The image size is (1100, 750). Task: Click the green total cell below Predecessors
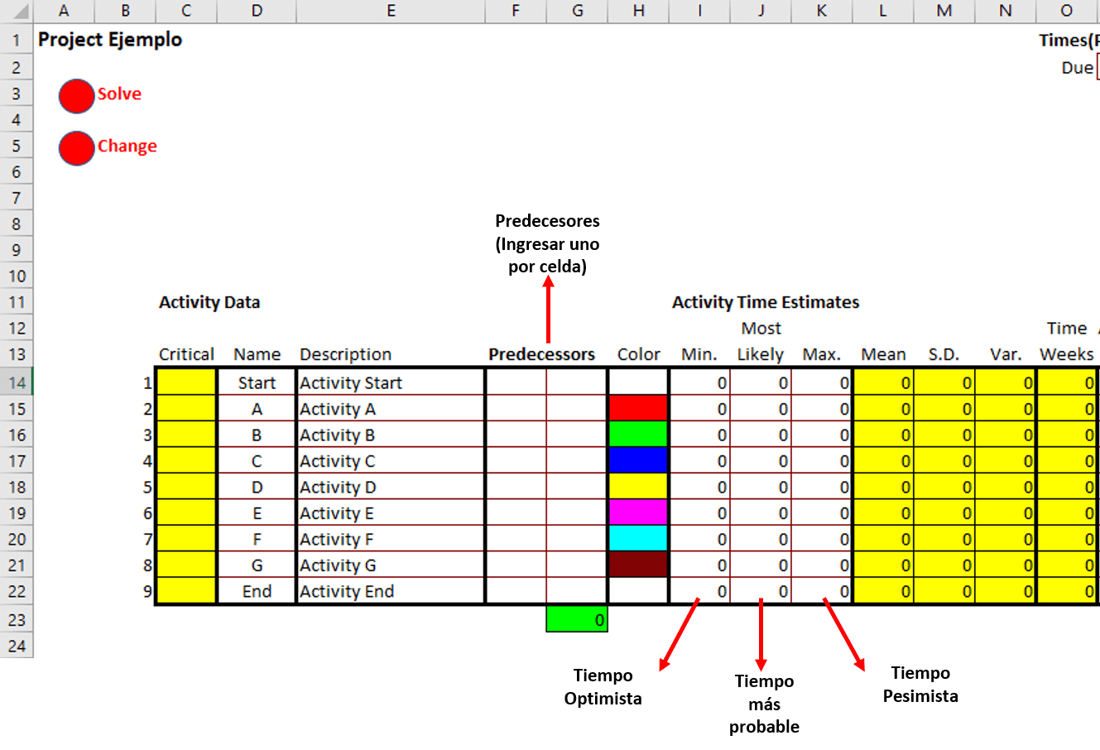click(577, 619)
